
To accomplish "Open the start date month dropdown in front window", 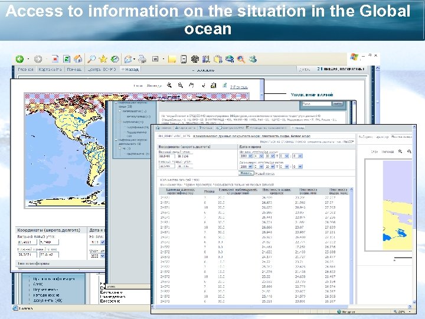I will click(259, 156).
